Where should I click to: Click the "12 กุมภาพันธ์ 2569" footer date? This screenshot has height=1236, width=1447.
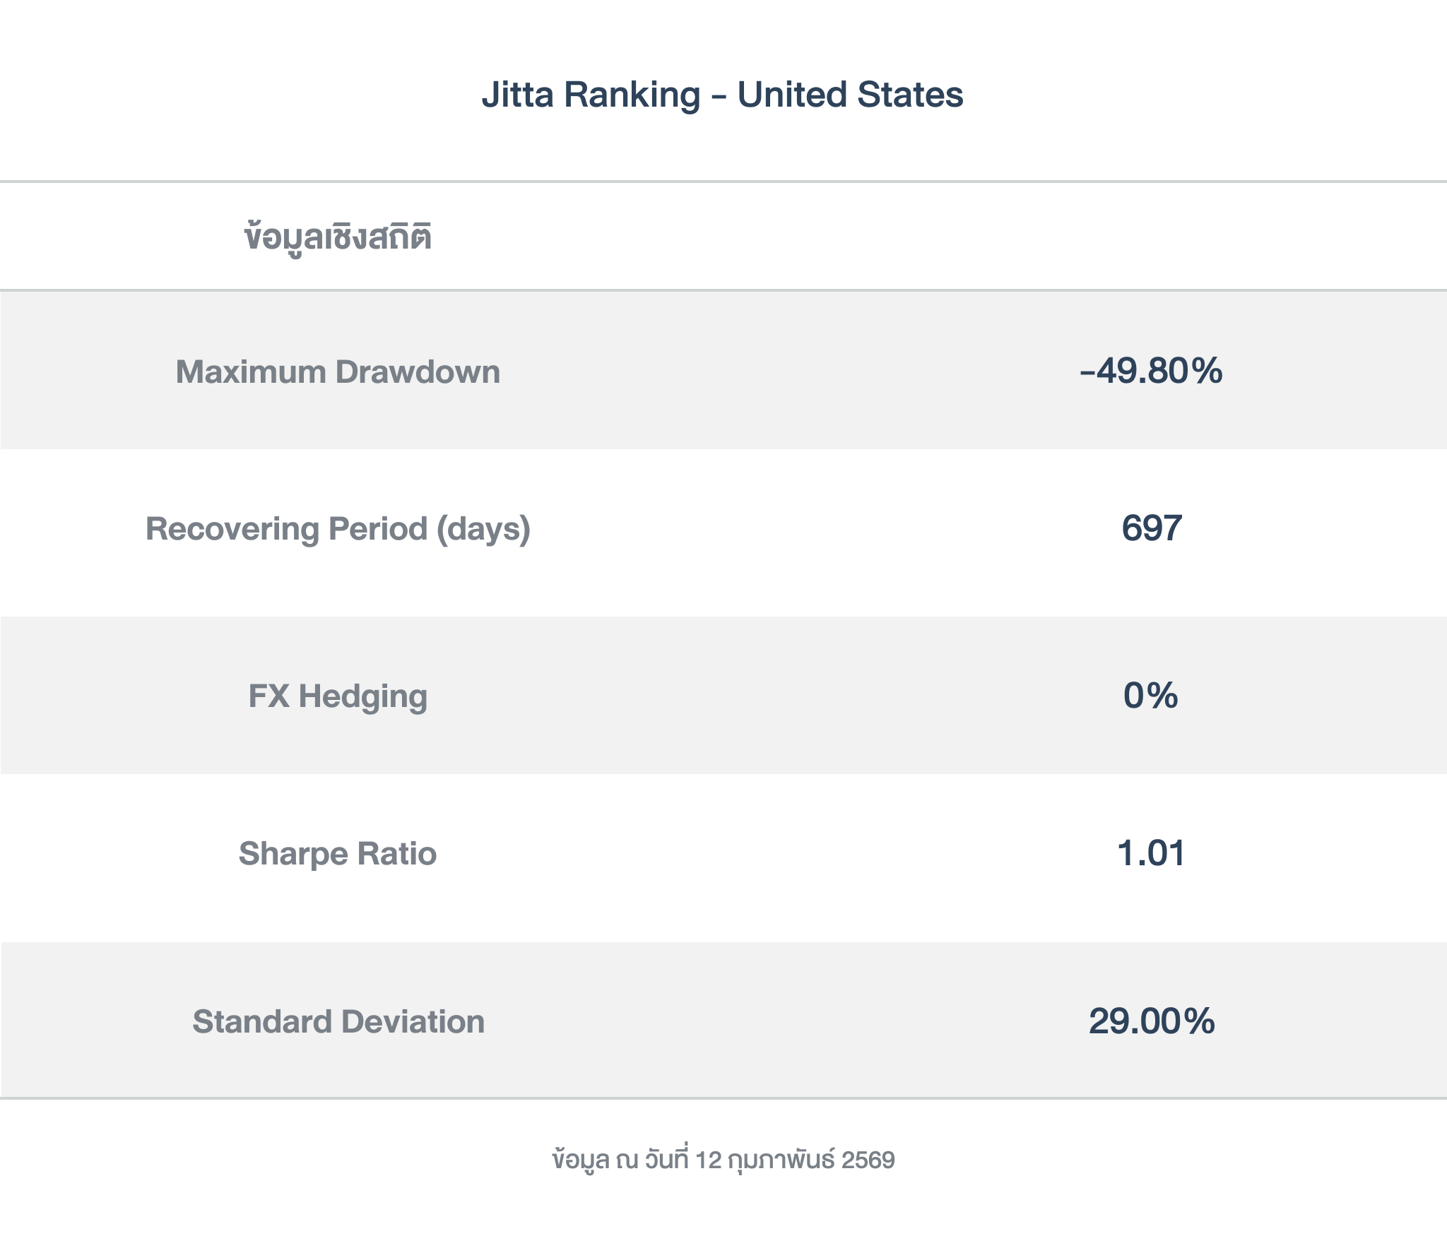coord(795,1160)
